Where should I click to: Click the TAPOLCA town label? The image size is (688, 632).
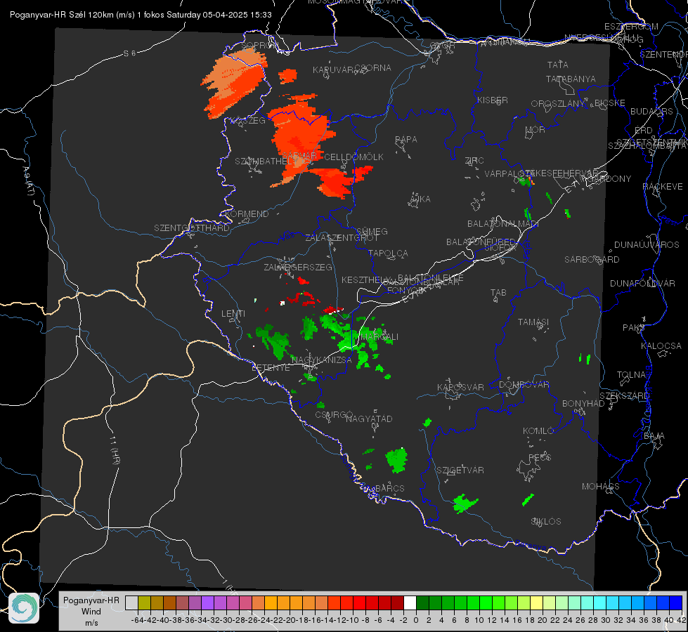[x=388, y=254]
